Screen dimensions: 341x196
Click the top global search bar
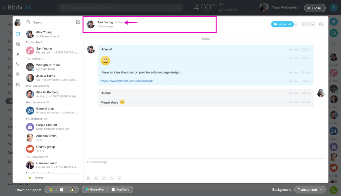click(120, 8)
